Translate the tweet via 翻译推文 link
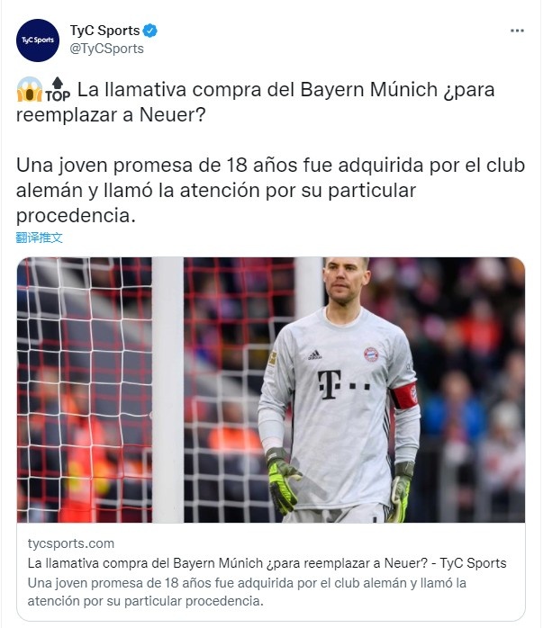543x628 pixels. [40, 238]
